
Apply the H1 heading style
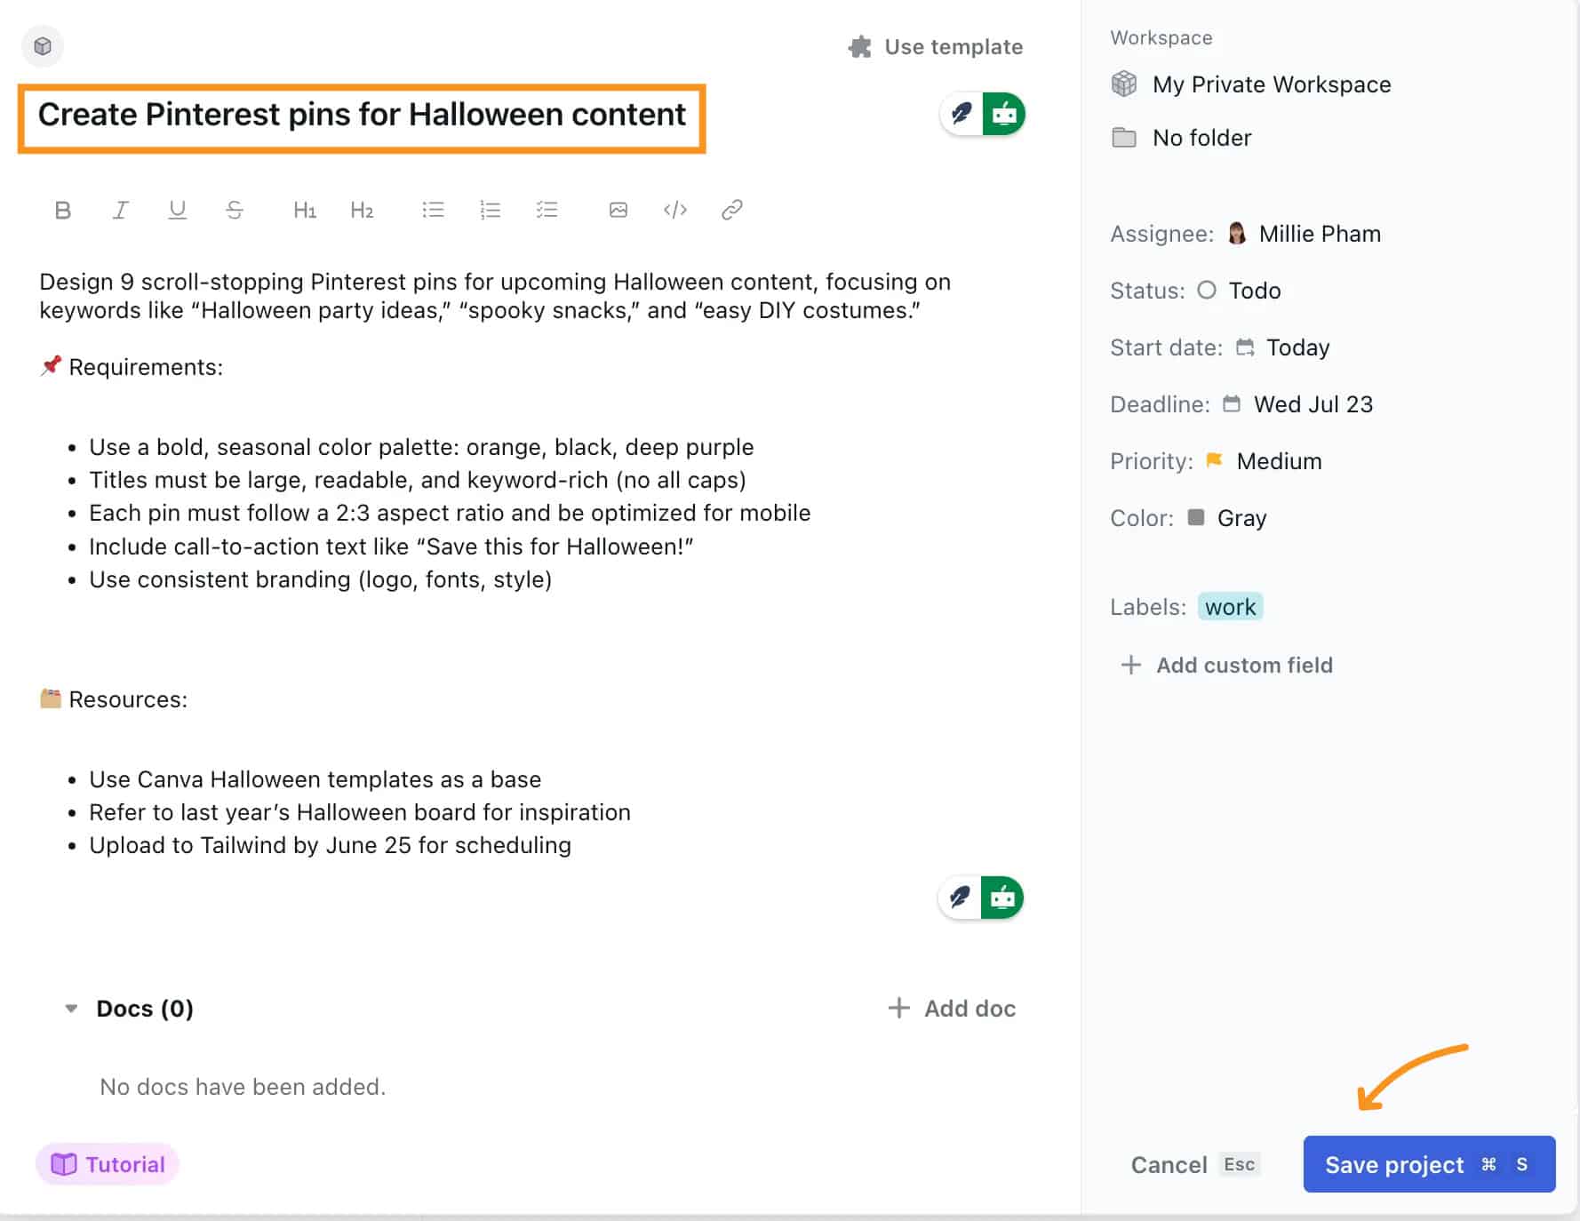pos(305,211)
